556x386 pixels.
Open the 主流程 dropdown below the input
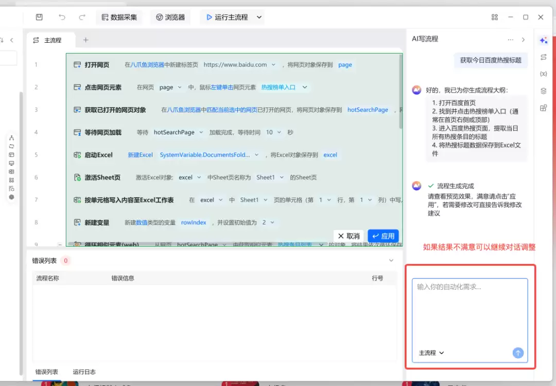click(431, 353)
